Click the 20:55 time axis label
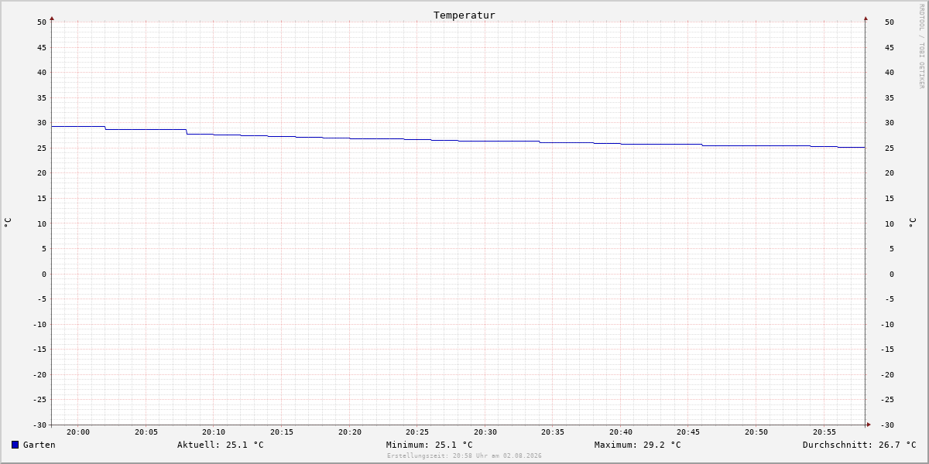 pos(824,432)
